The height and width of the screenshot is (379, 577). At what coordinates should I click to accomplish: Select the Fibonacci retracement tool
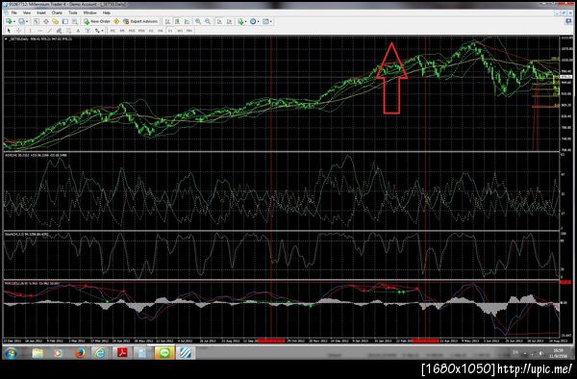coord(68,31)
